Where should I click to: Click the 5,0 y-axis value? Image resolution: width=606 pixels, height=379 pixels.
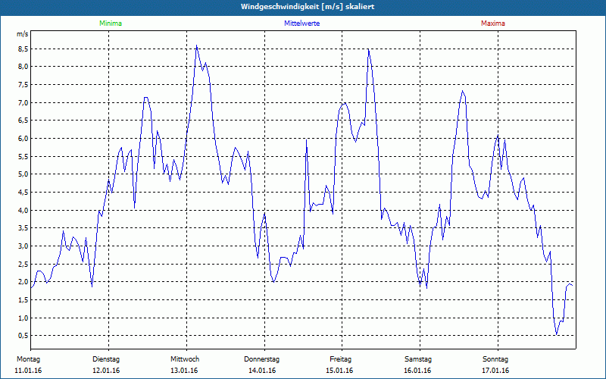coord(23,174)
